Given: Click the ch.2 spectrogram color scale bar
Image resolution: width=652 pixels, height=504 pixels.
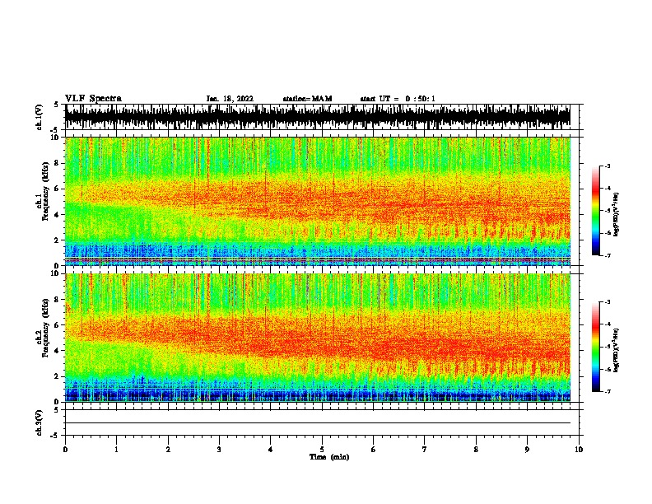Looking at the screenshot, I should 596,347.
